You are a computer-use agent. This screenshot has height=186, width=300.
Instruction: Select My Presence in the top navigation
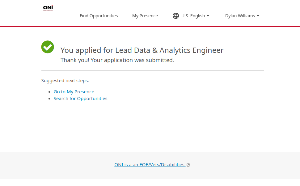[145, 16]
